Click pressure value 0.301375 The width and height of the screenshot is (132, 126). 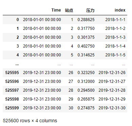[86, 37]
